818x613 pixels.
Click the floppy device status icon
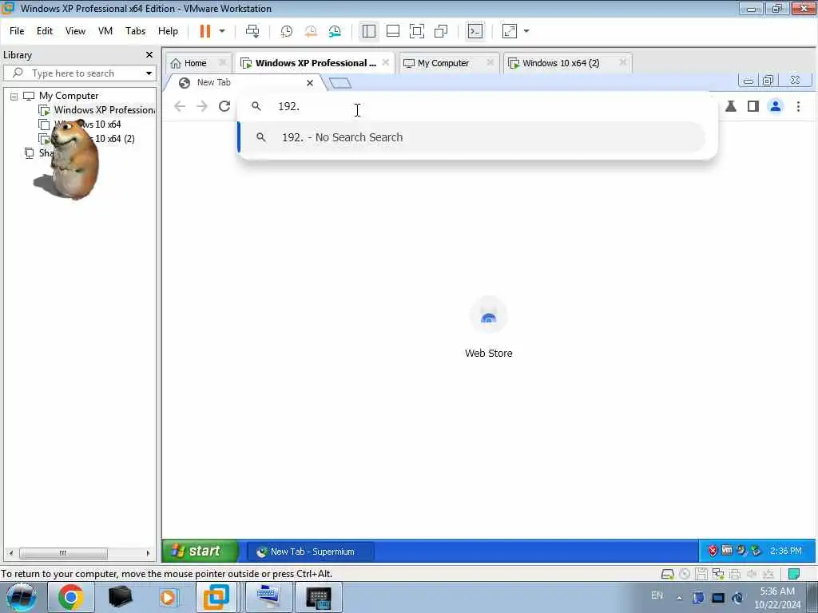pos(701,574)
